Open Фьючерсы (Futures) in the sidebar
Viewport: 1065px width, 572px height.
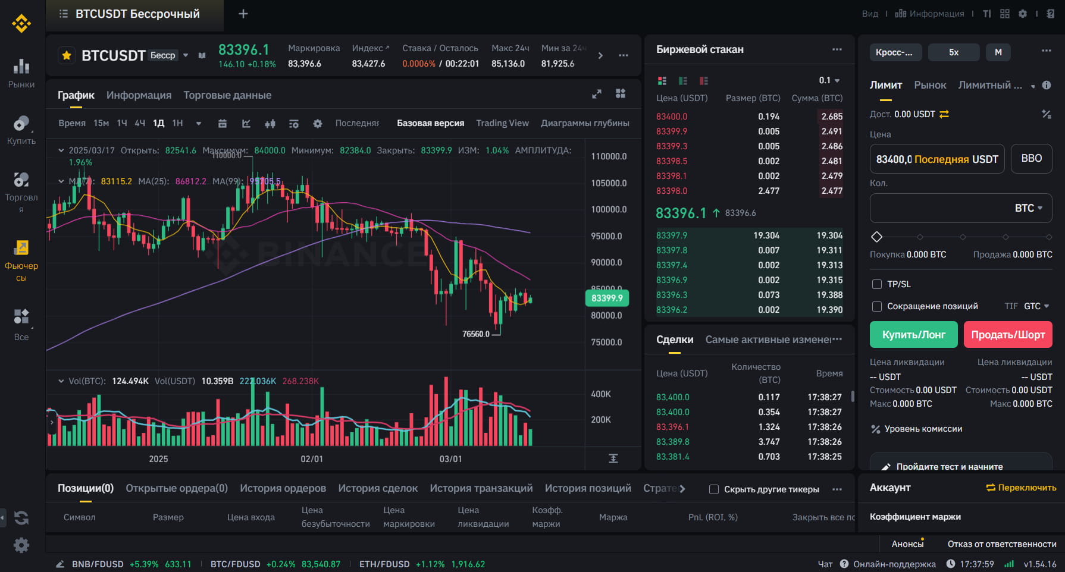coord(21,261)
